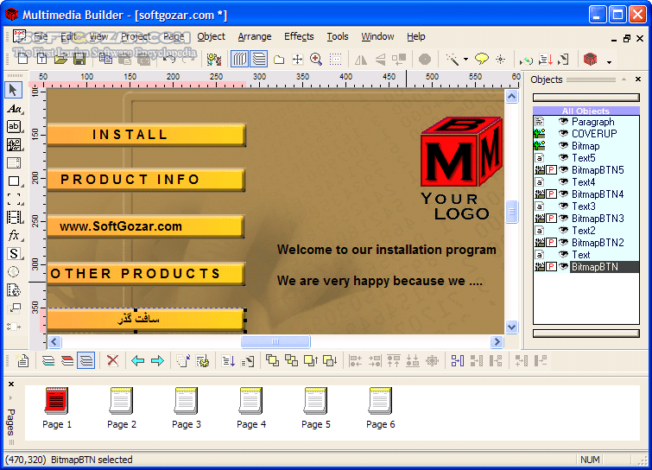Image resolution: width=652 pixels, height=470 pixels.
Task: Open the File menu
Action: [x=41, y=36]
